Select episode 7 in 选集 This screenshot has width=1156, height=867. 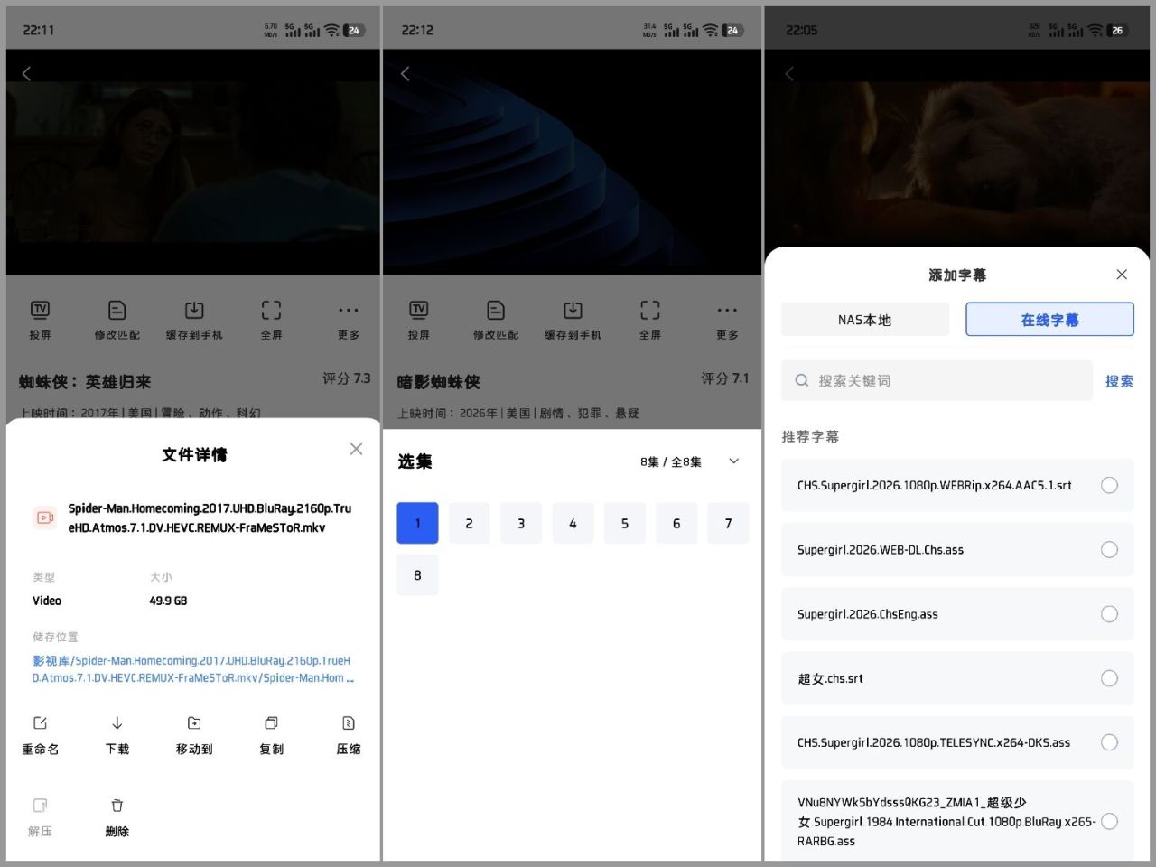coord(729,523)
